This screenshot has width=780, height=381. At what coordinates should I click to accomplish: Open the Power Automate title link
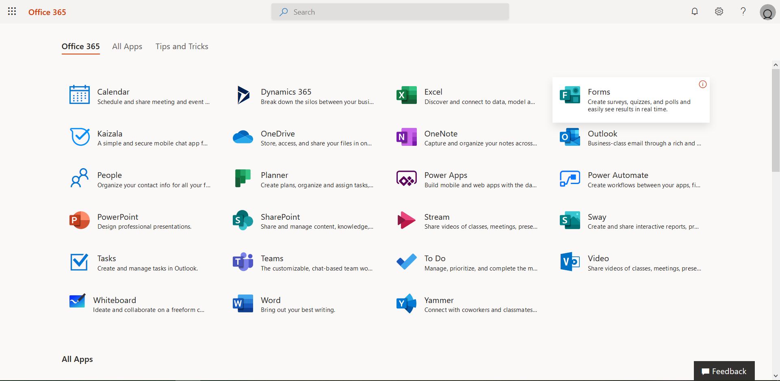pos(618,175)
